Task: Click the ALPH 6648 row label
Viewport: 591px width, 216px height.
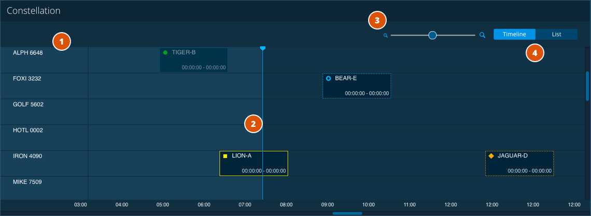Action: 28,53
